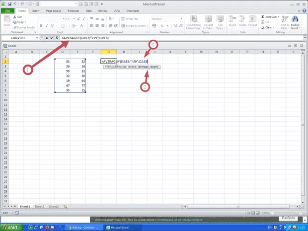
Task: Select column G header
Action: pyautogui.click(x=108, y=52)
